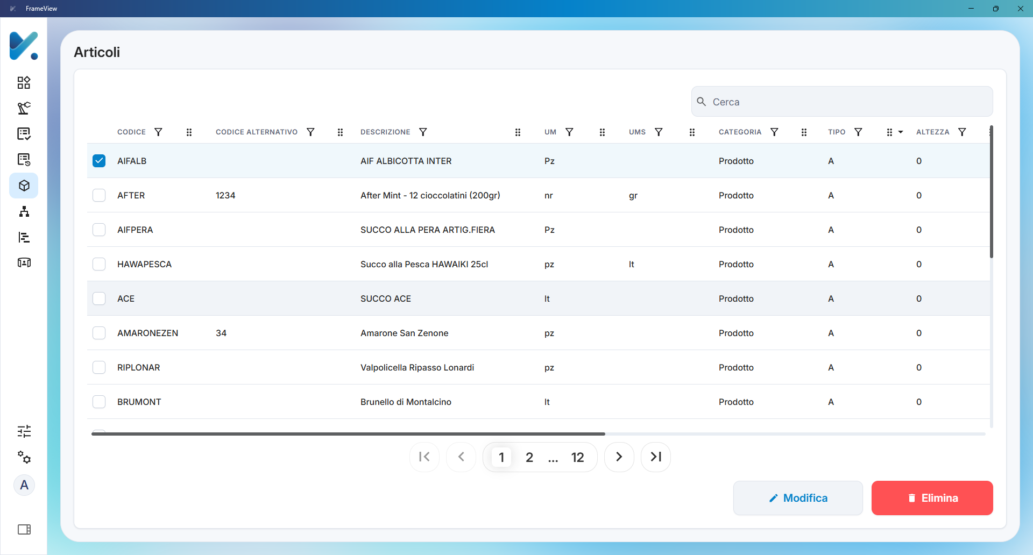Toggle the side panel layout icon
Viewport: 1033px width, 555px height.
tap(24, 530)
